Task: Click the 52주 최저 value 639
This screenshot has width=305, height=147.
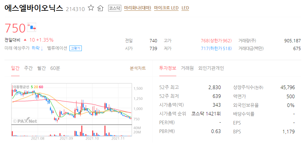Action: tap(217, 96)
